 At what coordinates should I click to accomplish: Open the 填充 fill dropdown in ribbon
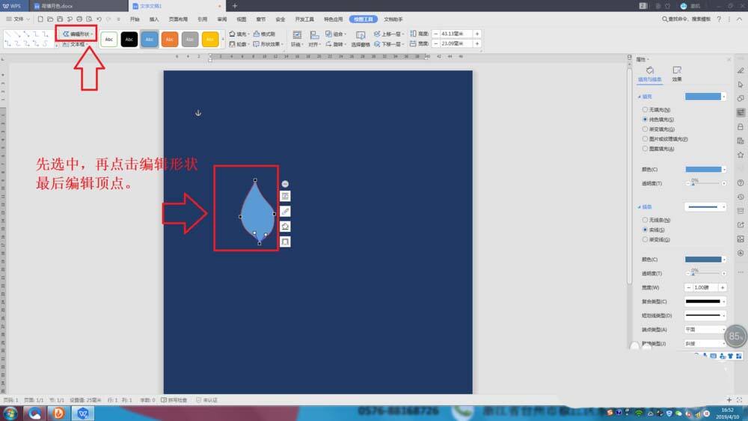click(239, 34)
